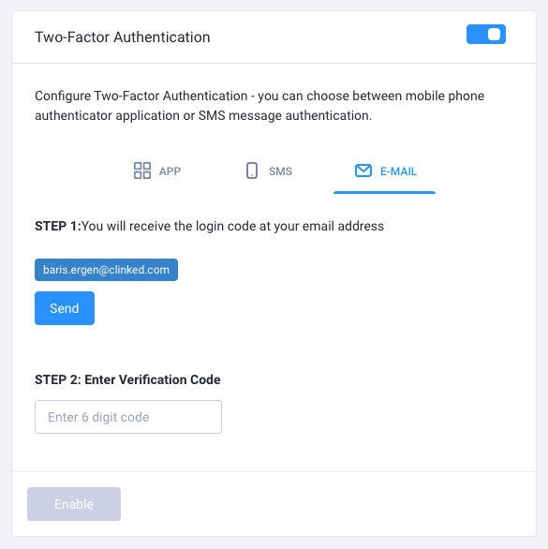
Task: Focus the 6 digit code field
Action: [x=128, y=417]
